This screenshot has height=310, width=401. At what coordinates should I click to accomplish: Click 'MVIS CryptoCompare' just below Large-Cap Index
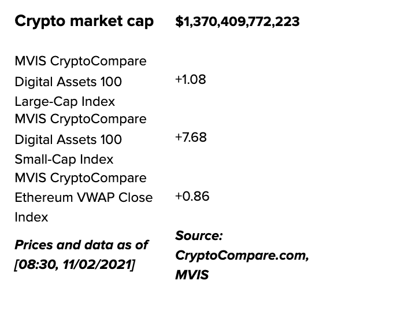point(80,119)
